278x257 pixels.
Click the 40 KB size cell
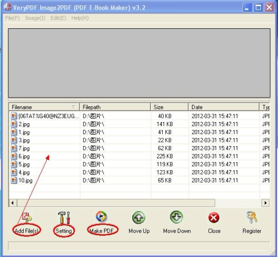(165, 116)
